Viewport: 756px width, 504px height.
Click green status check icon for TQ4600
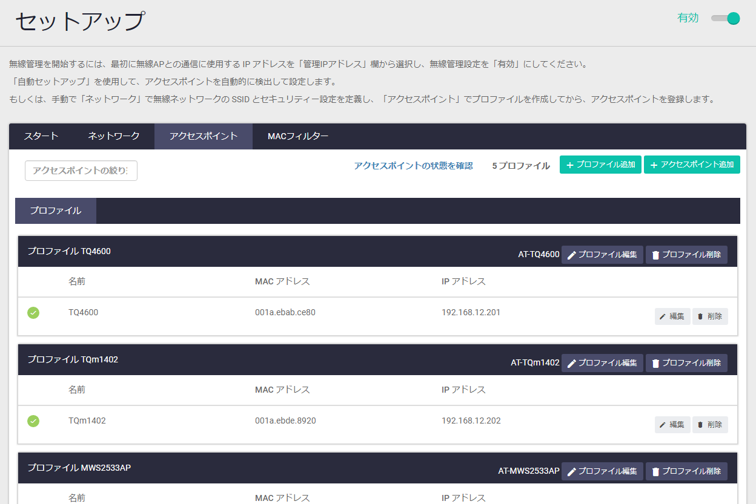[x=33, y=313]
